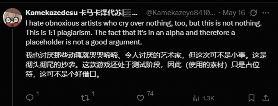Click the share upload arrow icon
The height and width of the screenshot is (106, 278).
click(266, 98)
